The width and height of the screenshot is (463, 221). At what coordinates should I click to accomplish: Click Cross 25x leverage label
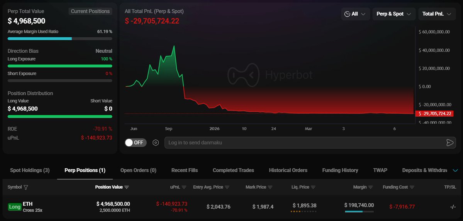click(32, 210)
